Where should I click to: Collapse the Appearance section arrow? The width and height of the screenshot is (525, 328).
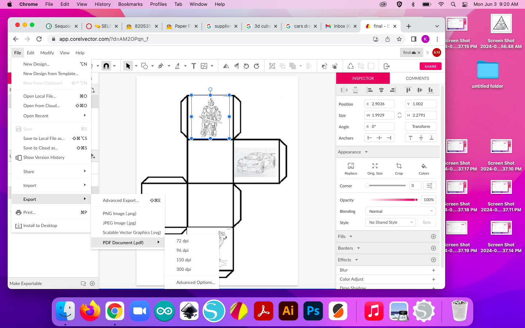pyautogui.click(x=366, y=152)
